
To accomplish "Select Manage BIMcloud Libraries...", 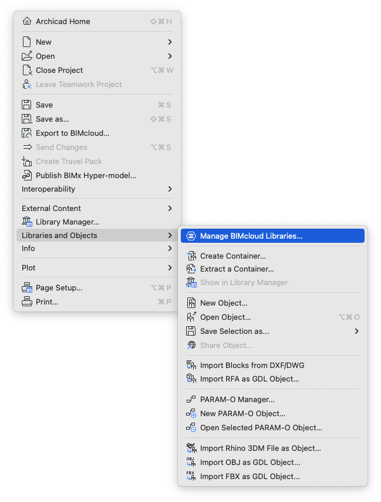I will click(x=272, y=236).
